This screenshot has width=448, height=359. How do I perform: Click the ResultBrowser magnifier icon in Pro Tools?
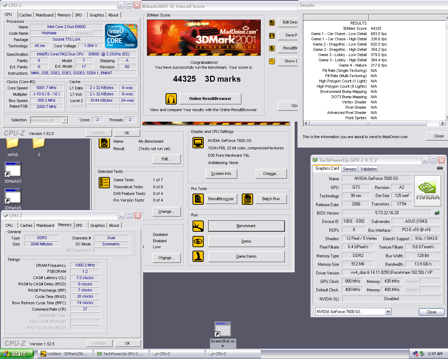pyautogui.click(x=198, y=199)
